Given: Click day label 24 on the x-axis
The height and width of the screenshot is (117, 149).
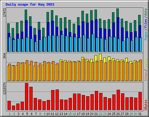Looking at the screenshot, I should click(x=109, y=114).
